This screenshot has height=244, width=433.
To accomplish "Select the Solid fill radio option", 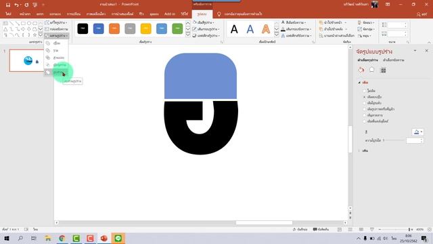I will pyautogui.click(x=364, y=97).
